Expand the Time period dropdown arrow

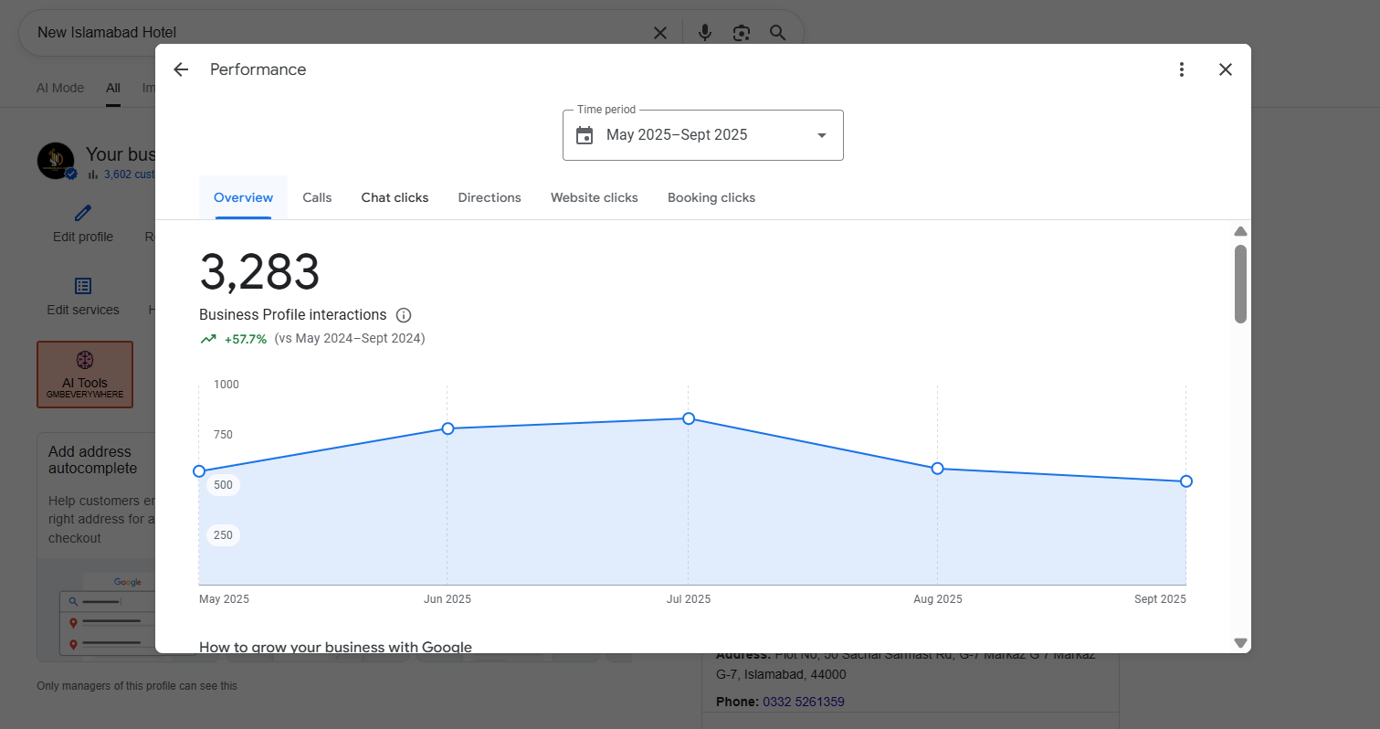click(821, 135)
